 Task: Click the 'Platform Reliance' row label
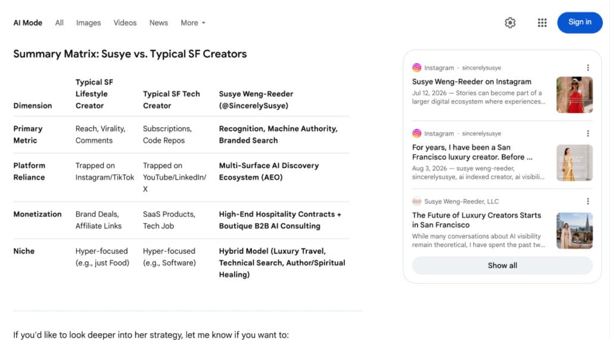pos(29,171)
